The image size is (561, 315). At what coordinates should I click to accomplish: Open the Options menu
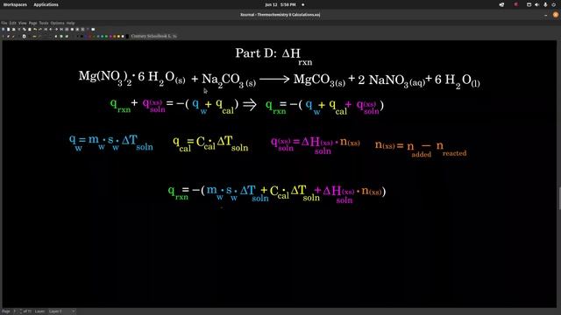pyautogui.click(x=57, y=23)
